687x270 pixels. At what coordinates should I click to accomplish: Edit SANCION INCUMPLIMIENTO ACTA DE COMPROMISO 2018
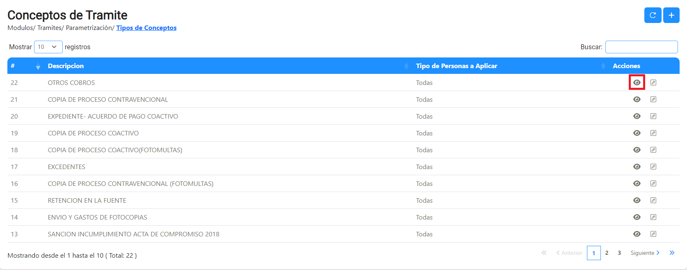[653, 234]
